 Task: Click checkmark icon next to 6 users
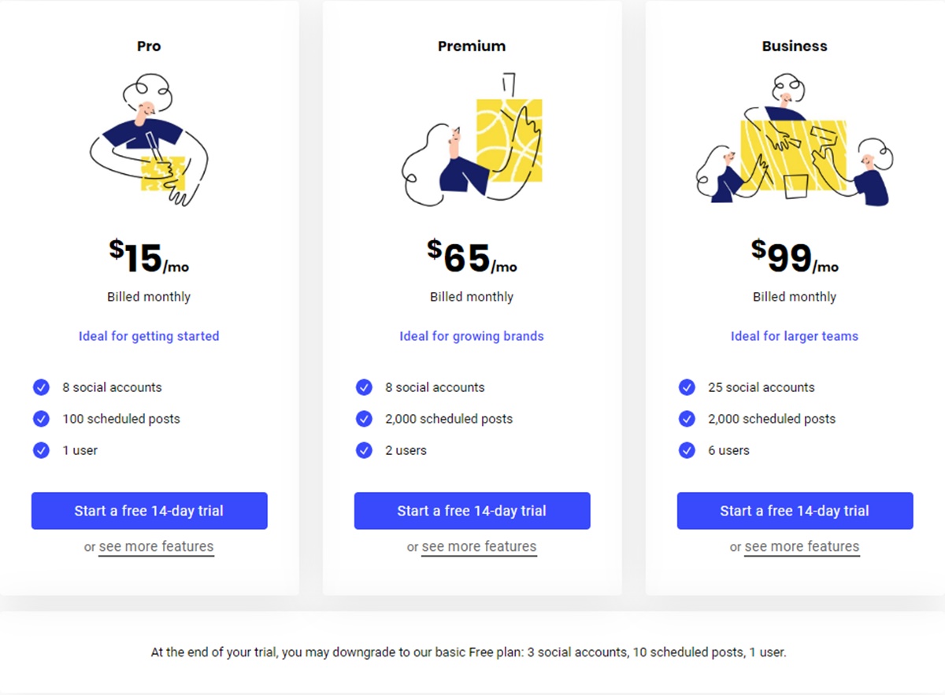tap(687, 450)
